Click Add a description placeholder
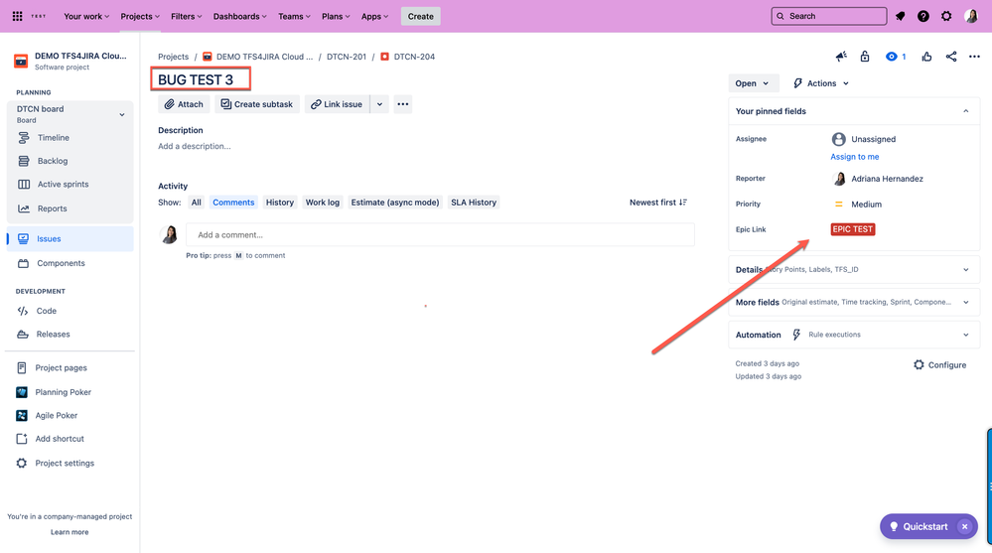 (195, 146)
